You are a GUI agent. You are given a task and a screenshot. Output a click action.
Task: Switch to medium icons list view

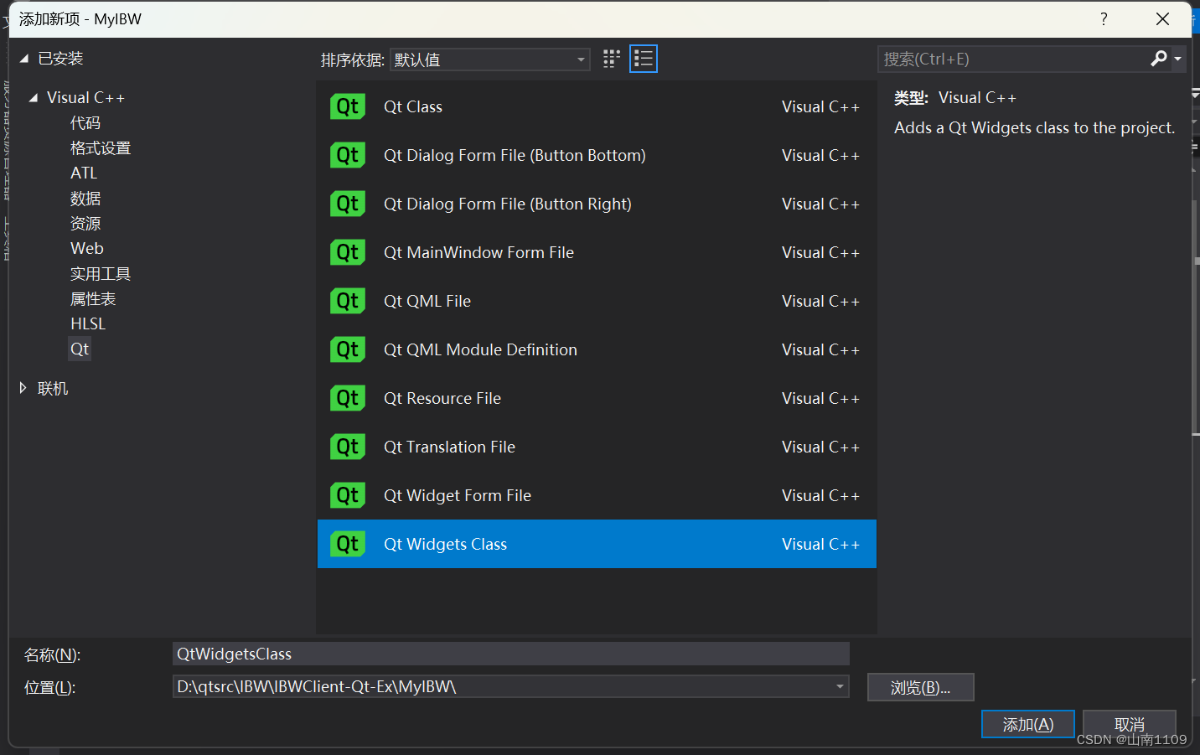point(644,59)
